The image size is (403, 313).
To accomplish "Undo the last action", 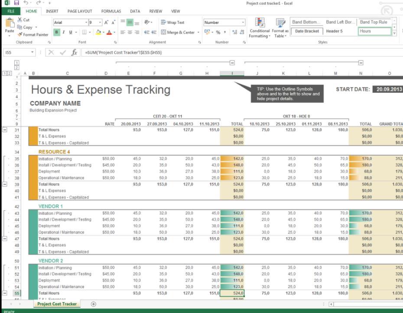I will 26,3.
